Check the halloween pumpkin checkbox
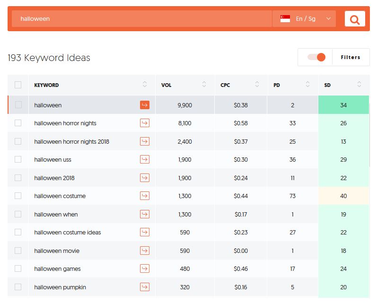 [18, 287]
